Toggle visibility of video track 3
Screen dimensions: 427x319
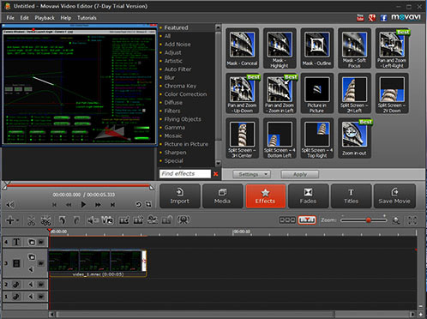tap(32, 257)
